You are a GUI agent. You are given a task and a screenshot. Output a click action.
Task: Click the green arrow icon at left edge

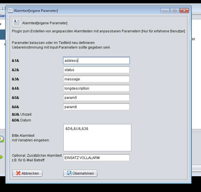[1, 157]
